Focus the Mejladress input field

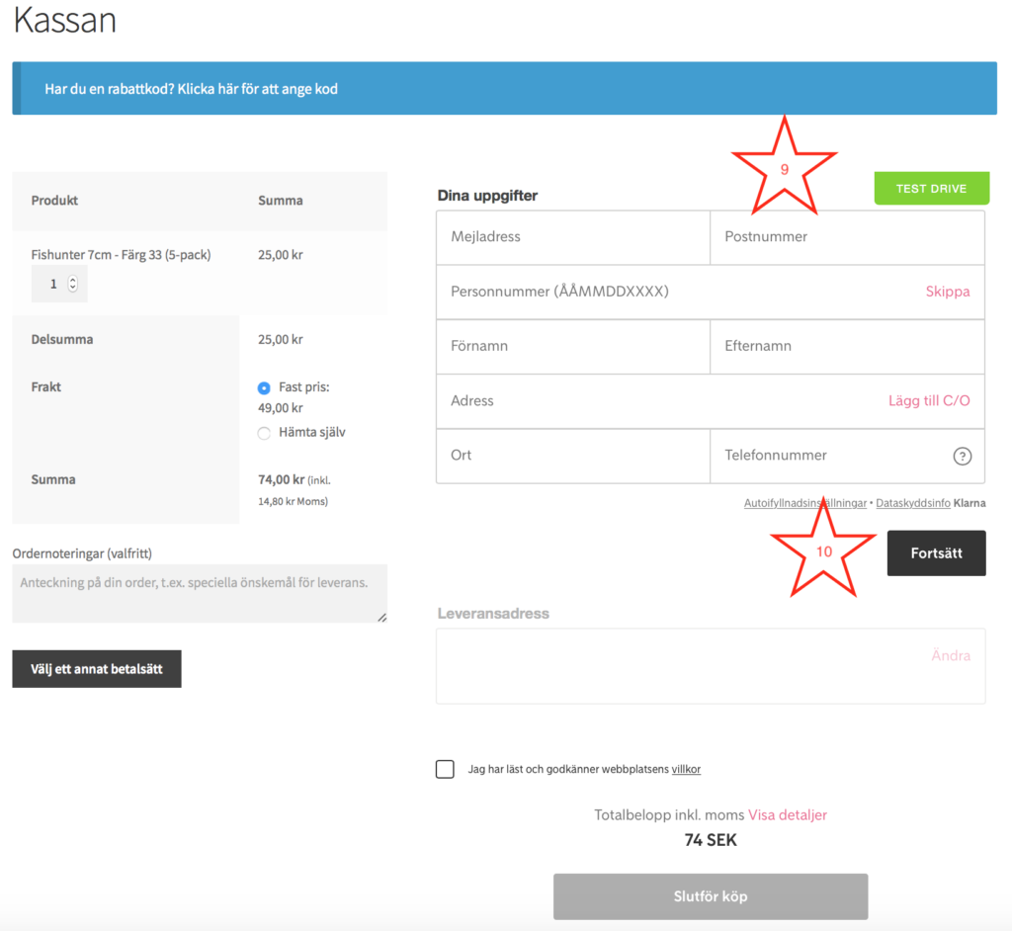(x=573, y=237)
